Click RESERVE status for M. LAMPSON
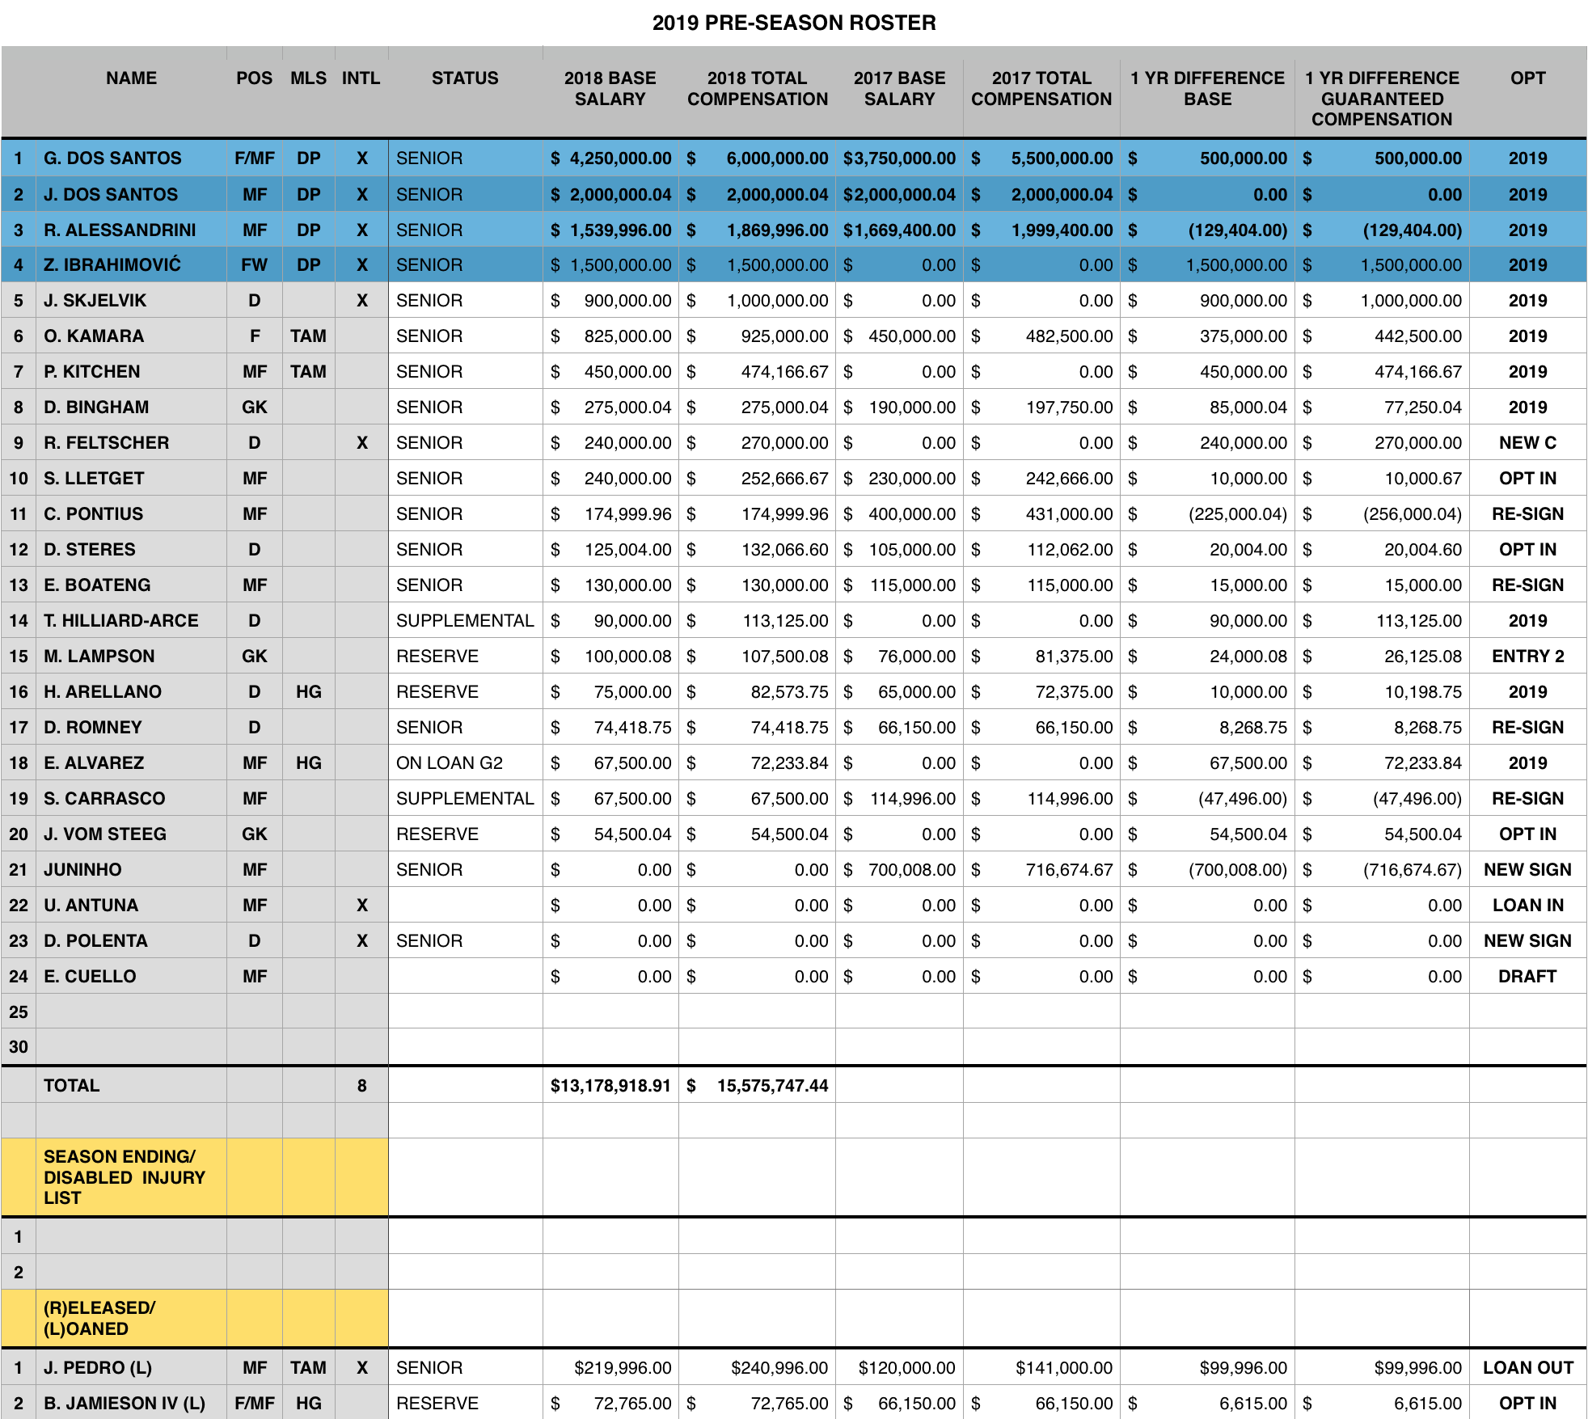The height and width of the screenshot is (1419, 1588). coord(465,657)
